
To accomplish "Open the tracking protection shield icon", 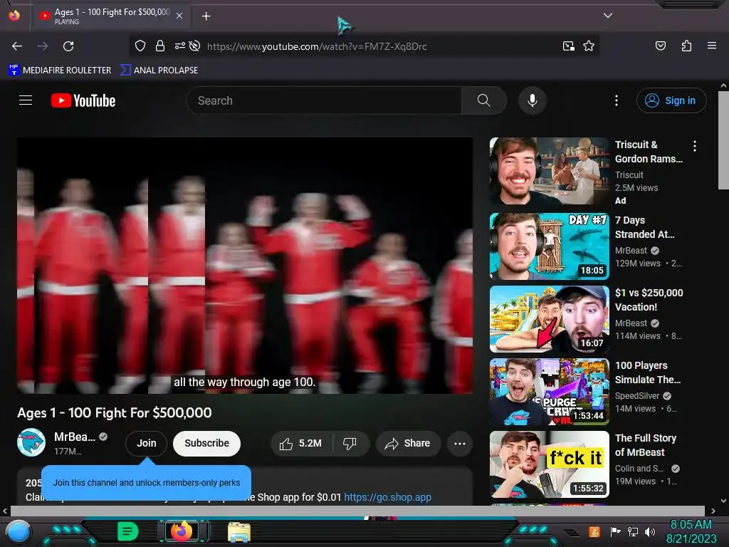I will [140, 46].
